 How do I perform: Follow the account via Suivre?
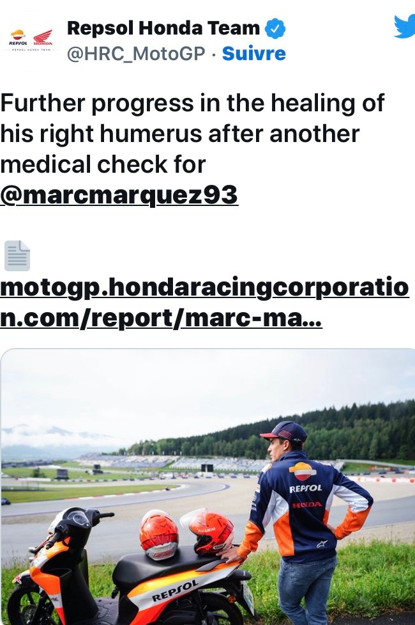[254, 53]
